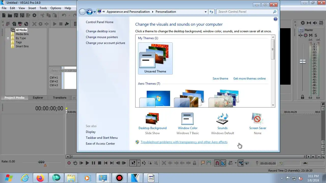Open Master bus audio properties gear
This screenshot has height=183, width=326.
pos(303,23)
